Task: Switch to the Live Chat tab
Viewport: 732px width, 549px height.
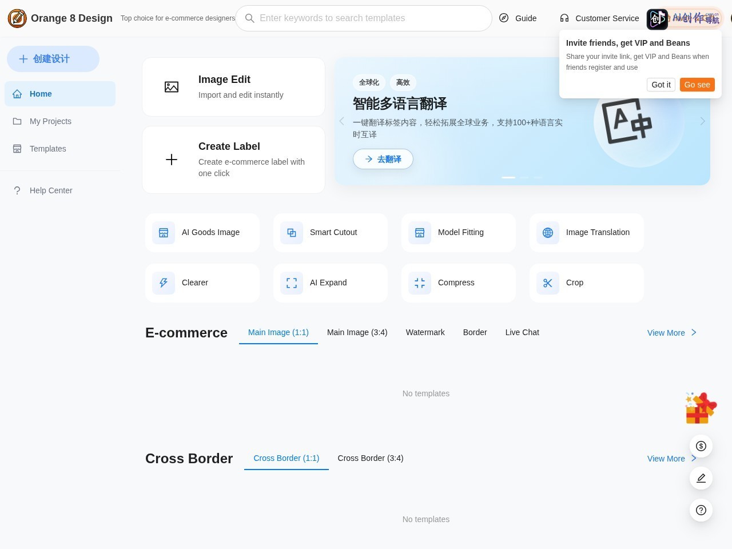Action: point(522,332)
